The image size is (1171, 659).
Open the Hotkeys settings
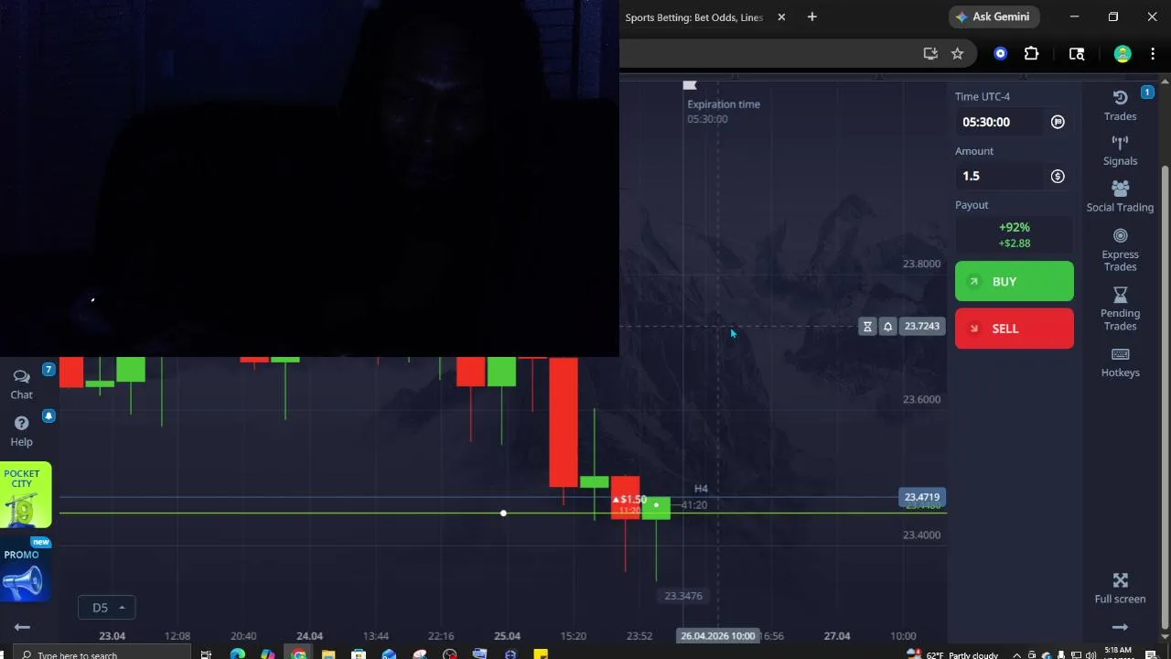[1120, 362]
